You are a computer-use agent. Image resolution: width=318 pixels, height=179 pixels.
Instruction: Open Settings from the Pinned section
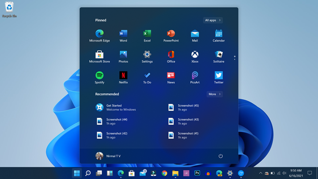[147, 57]
